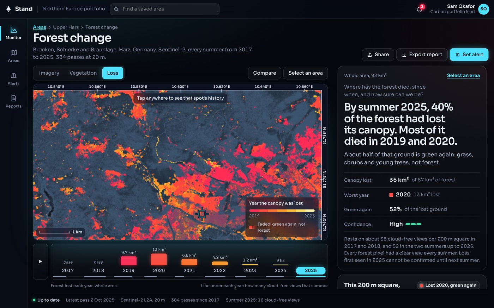
Task: Open the Areas map icon in sidebar
Action: coord(13,53)
